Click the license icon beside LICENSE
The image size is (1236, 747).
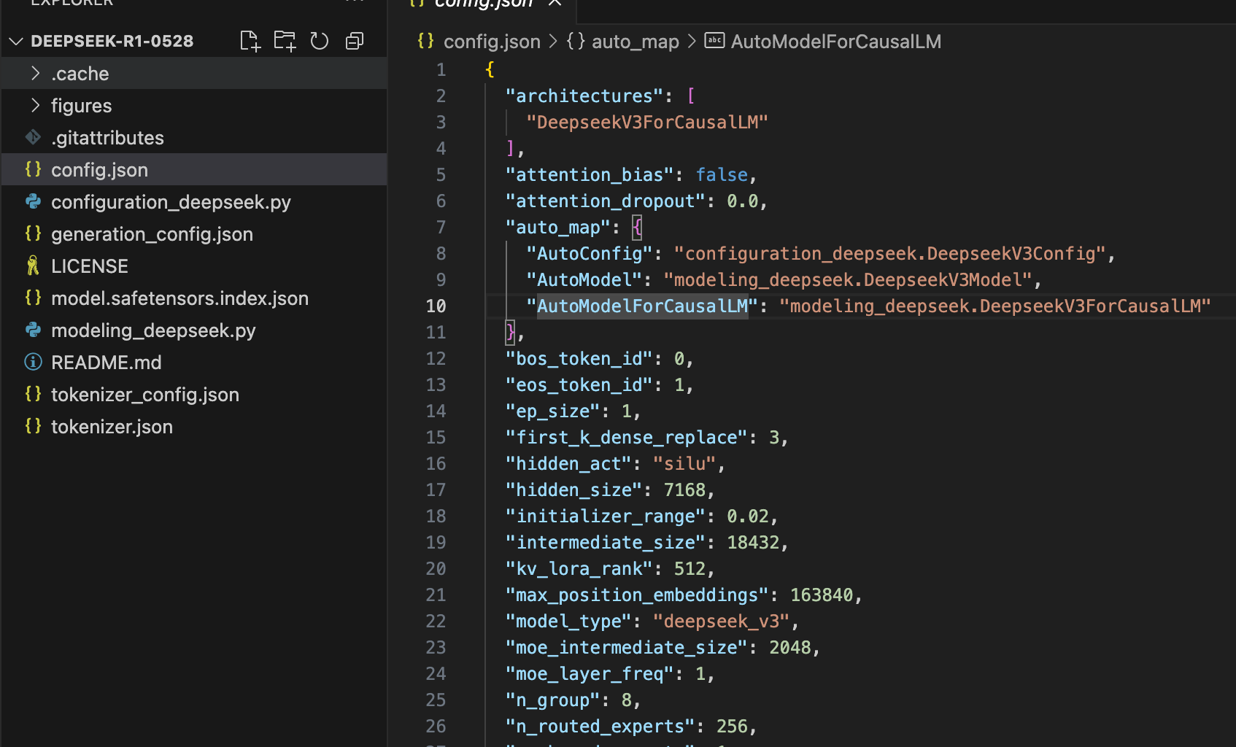pyautogui.click(x=33, y=266)
